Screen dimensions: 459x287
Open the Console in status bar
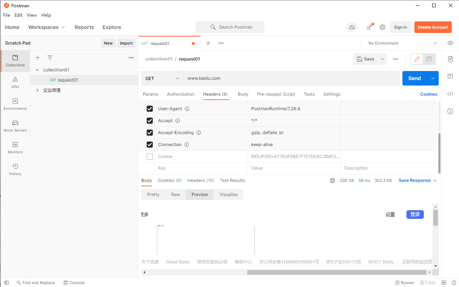74,283
